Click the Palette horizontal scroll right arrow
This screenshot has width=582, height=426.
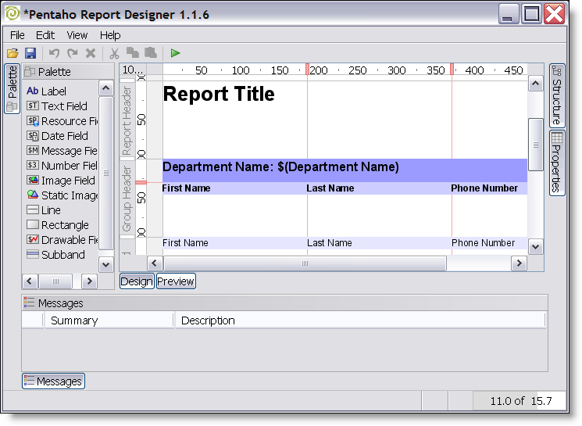tap(89, 281)
